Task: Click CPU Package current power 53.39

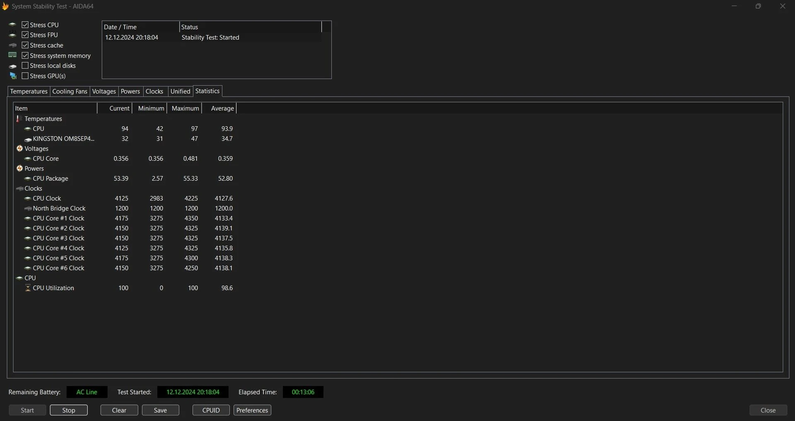Action: pyautogui.click(x=121, y=179)
